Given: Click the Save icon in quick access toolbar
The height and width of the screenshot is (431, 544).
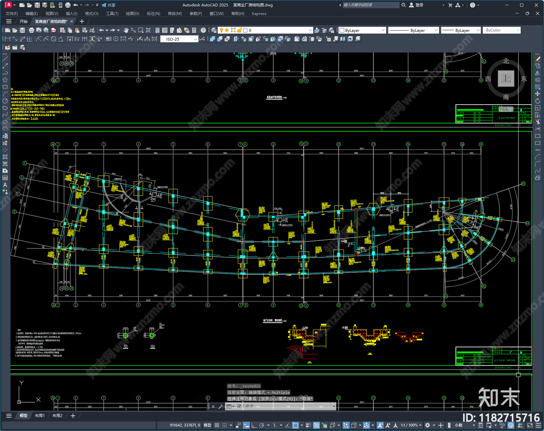Looking at the screenshot, I should 37,5.
